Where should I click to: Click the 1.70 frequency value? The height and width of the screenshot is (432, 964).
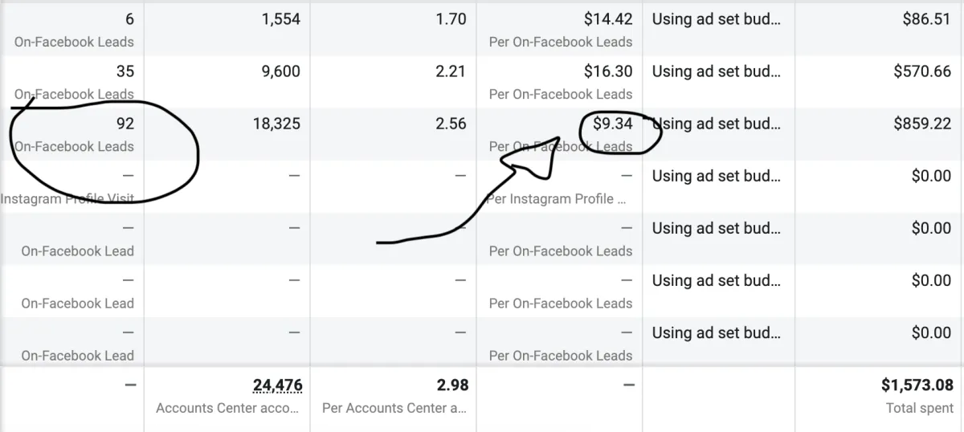[x=451, y=19]
